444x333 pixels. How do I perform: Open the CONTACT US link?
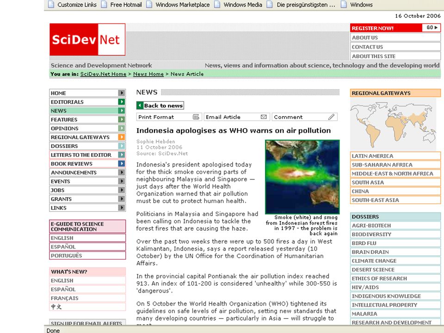click(395, 47)
